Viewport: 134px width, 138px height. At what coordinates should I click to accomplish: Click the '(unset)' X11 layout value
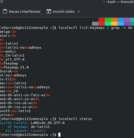pyautogui.click(x=38, y=131)
